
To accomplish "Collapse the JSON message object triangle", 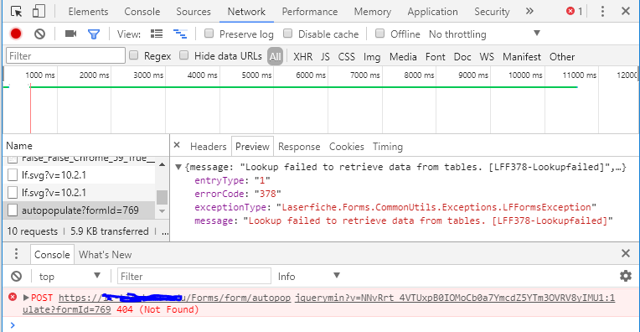I will (178, 167).
